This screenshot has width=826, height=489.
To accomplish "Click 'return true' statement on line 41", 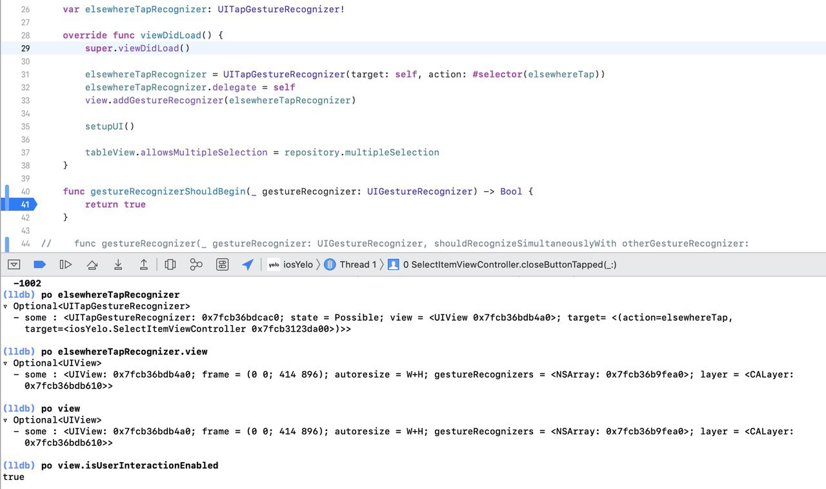I will 116,204.
